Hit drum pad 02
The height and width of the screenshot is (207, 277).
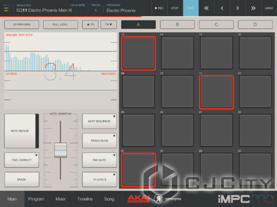(177, 170)
